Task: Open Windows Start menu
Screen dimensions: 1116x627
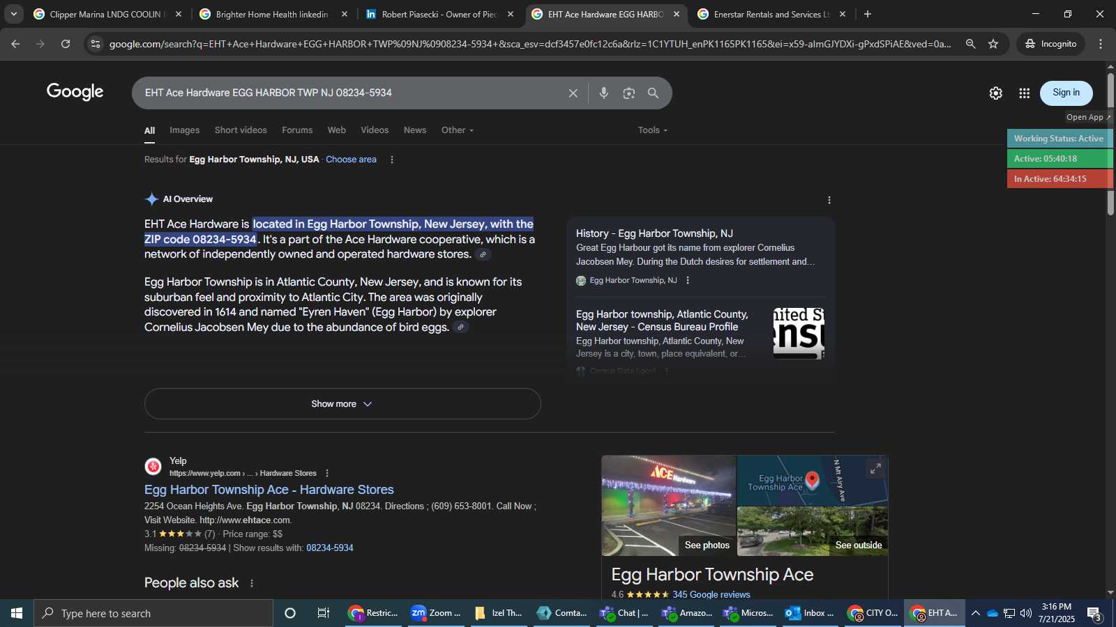Action: (x=17, y=613)
